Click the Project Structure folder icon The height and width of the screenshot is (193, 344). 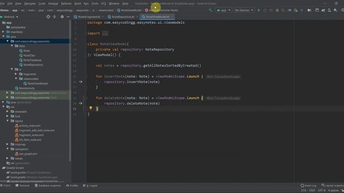pyautogui.click(x=309, y=10)
